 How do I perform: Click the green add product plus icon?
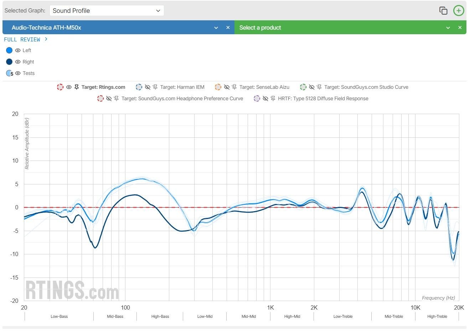tap(459, 11)
